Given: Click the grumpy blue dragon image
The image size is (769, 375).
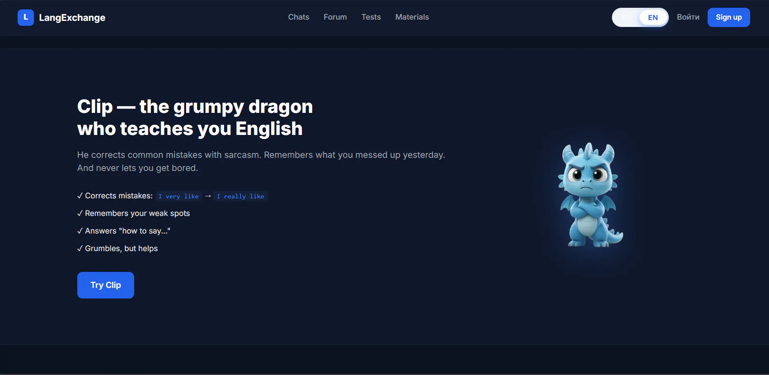Looking at the screenshot, I should pyautogui.click(x=590, y=195).
